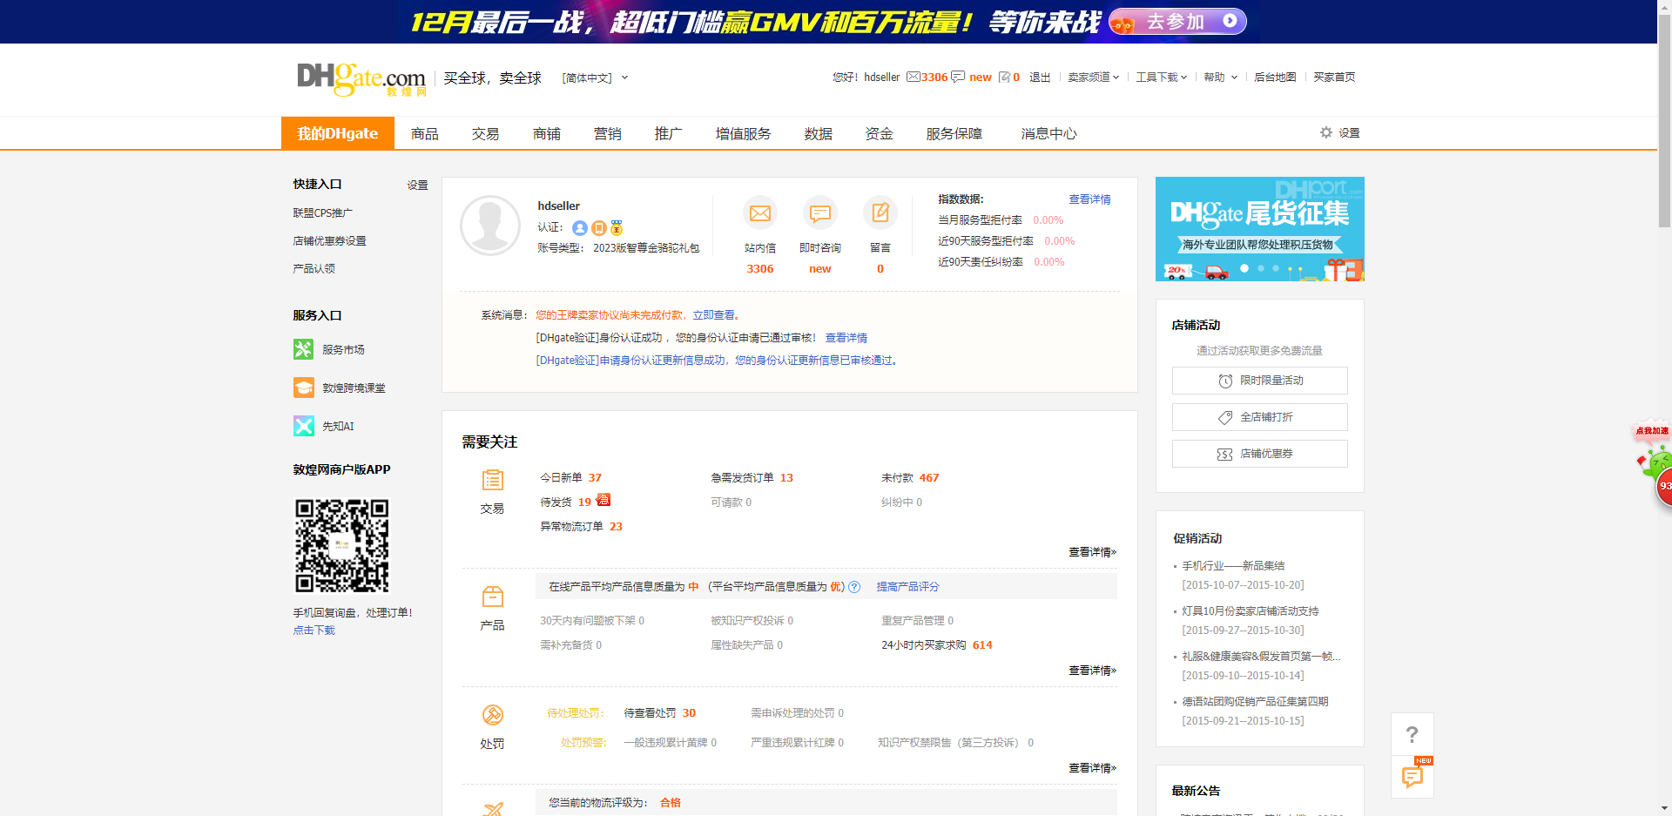1672x816 pixels.
Task: Open the 后台地图 link
Action: 1275,77
